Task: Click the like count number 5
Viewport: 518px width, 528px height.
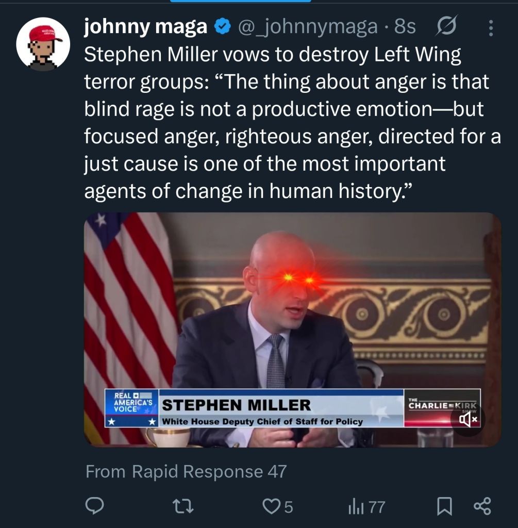Action: tap(289, 507)
